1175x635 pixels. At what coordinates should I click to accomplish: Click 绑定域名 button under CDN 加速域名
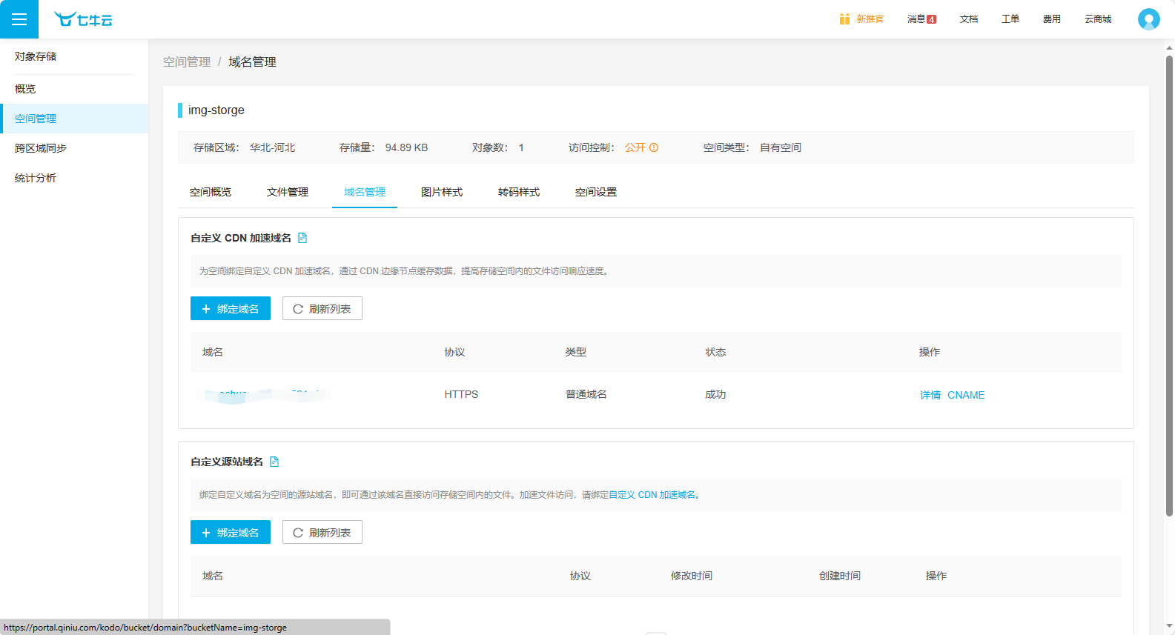[231, 308]
